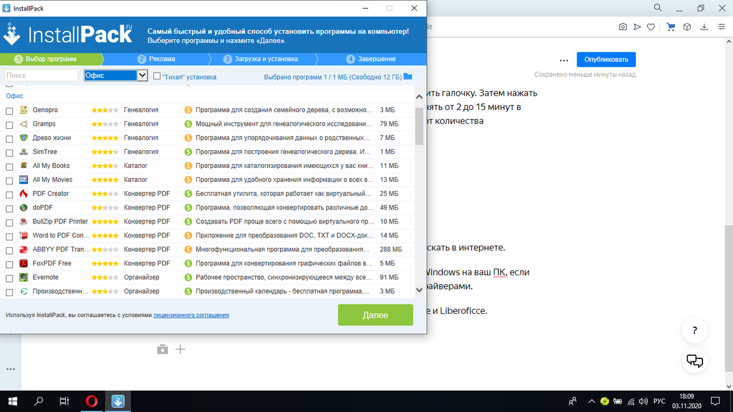The height and width of the screenshot is (412, 733).
Task: Check the Gramps checkbox
Action: pos(9,125)
